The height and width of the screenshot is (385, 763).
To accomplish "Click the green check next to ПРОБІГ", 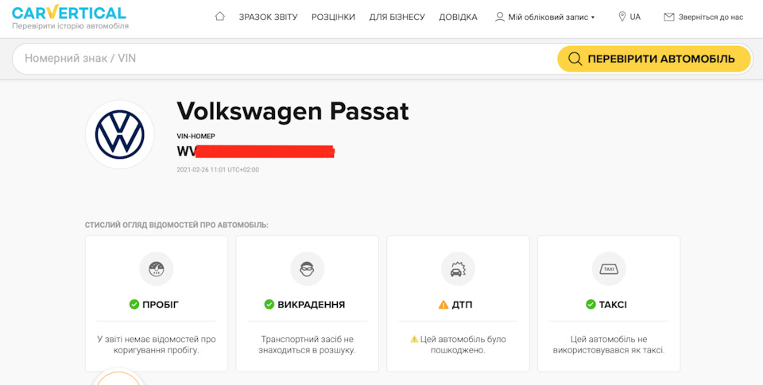I will tap(134, 304).
